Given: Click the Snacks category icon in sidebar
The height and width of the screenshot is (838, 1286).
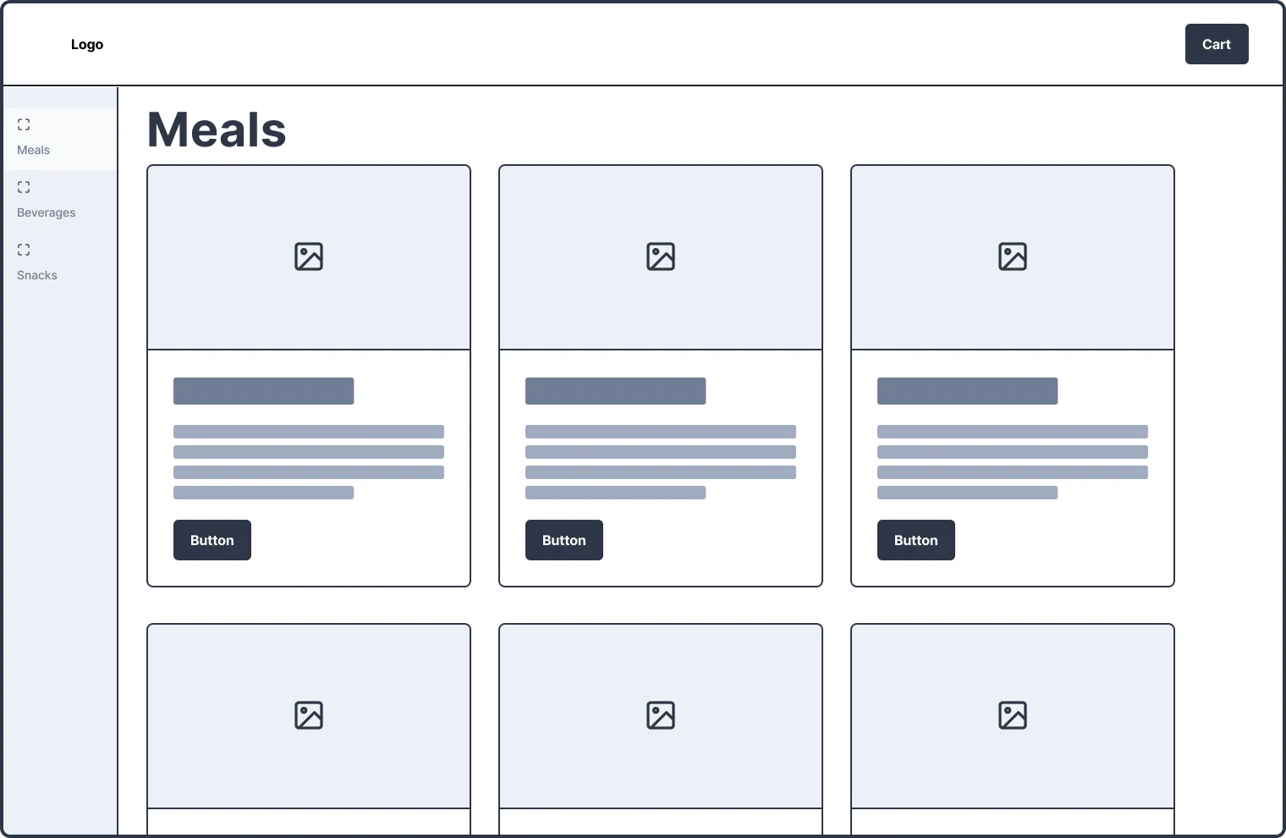Looking at the screenshot, I should (24, 249).
